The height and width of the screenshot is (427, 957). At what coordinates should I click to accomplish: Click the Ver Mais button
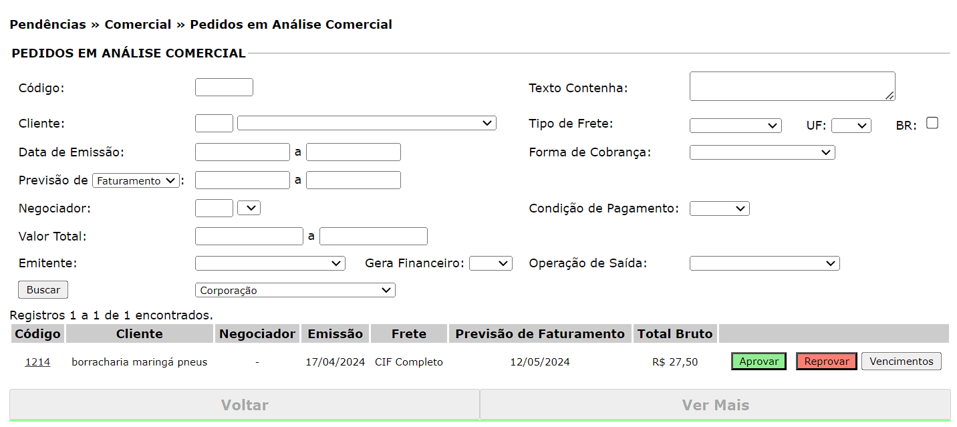pos(715,405)
